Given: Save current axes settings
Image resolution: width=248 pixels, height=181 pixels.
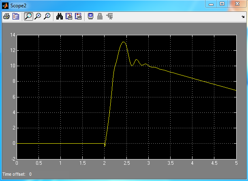Looking at the screenshot, I should click(69, 17).
